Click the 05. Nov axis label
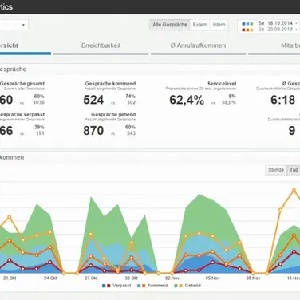The image size is (300, 300). 212,278
